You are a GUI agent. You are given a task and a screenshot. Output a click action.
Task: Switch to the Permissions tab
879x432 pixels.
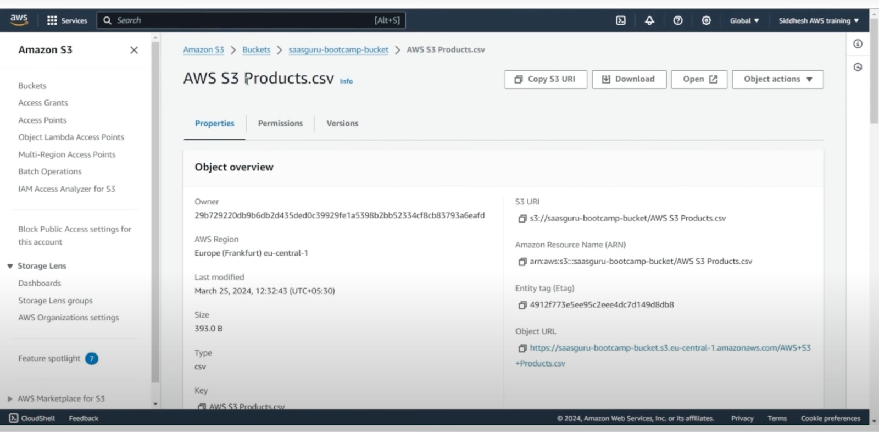[280, 124]
